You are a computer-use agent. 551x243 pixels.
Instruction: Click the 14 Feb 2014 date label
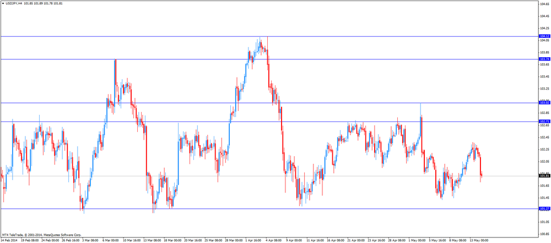coord(8,241)
